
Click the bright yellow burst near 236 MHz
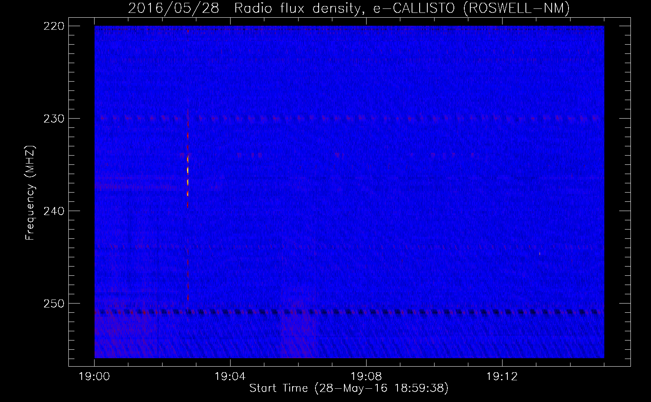tap(187, 171)
